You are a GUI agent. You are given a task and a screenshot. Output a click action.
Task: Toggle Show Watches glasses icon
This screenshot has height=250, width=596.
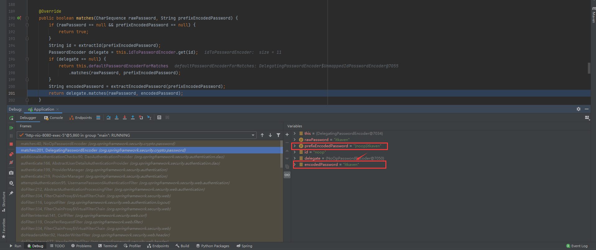tap(287, 175)
